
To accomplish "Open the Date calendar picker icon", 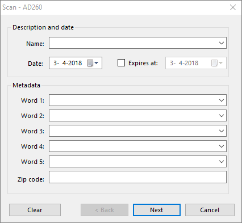I will coord(93,63).
